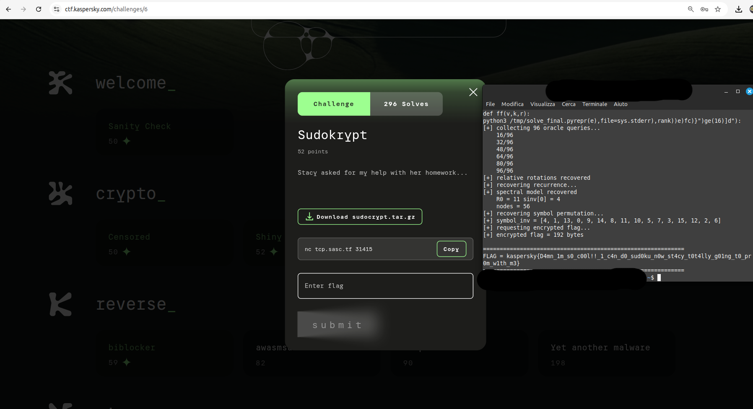Screen dimensions: 753x409
Task: Switch to the 296 Solves tab
Action: click(406, 104)
